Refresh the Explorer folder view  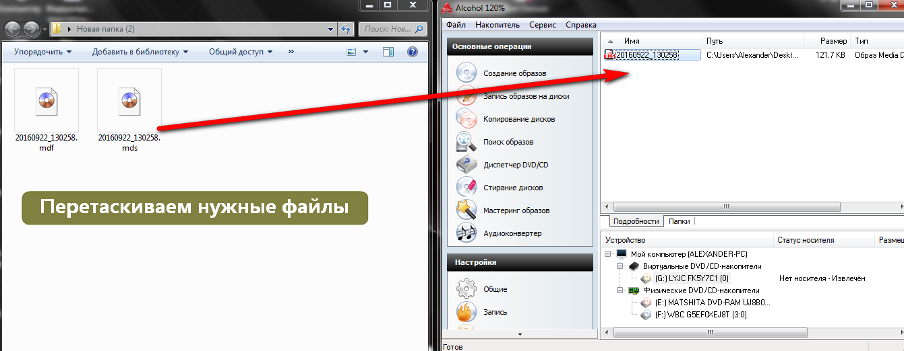click(346, 30)
